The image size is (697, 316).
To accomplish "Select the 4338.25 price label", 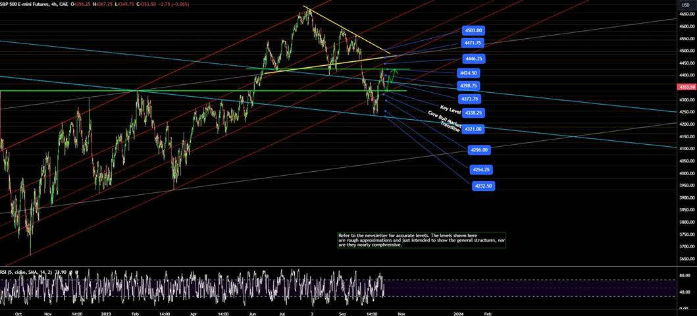I will (473, 113).
